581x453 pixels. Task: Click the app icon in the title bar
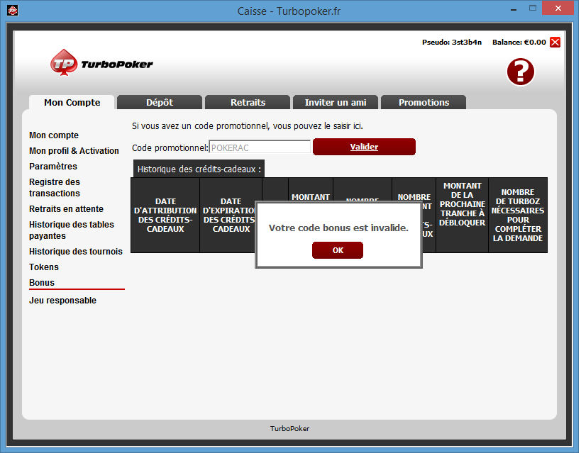point(13,11)
